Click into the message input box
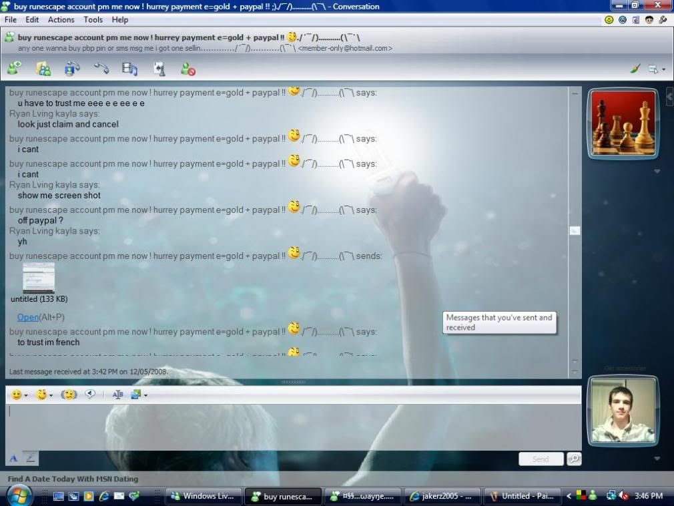This screenshot has height=506, width=674. 294,427
